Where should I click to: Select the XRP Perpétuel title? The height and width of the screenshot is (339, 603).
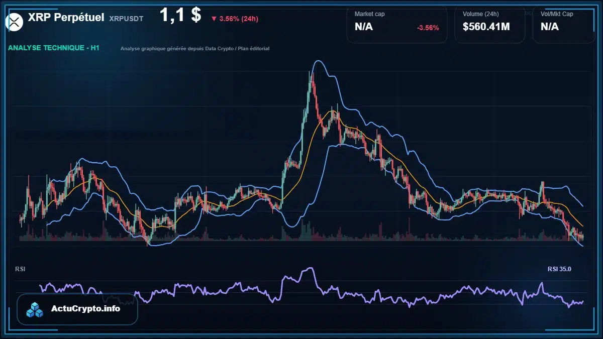click(66, 18)
